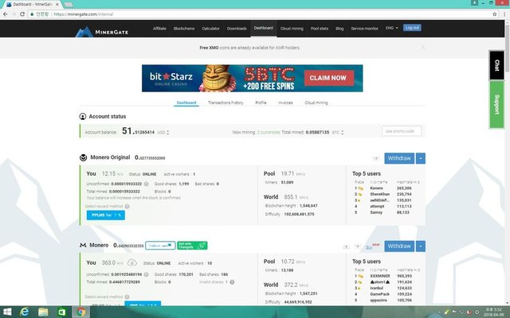The width and height of the screenshot is (510, 318).
Task: Click help icon beside Monero Unconfirmed value
Action: tap(146, 274)
